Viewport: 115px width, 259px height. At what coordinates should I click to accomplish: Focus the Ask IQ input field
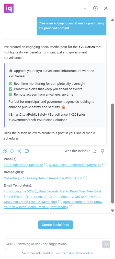tap(53, 244)
